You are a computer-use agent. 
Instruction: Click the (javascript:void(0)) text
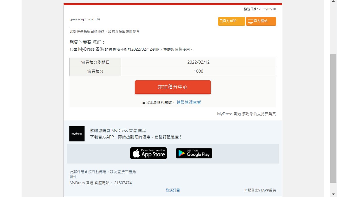(x=85, y=19)
